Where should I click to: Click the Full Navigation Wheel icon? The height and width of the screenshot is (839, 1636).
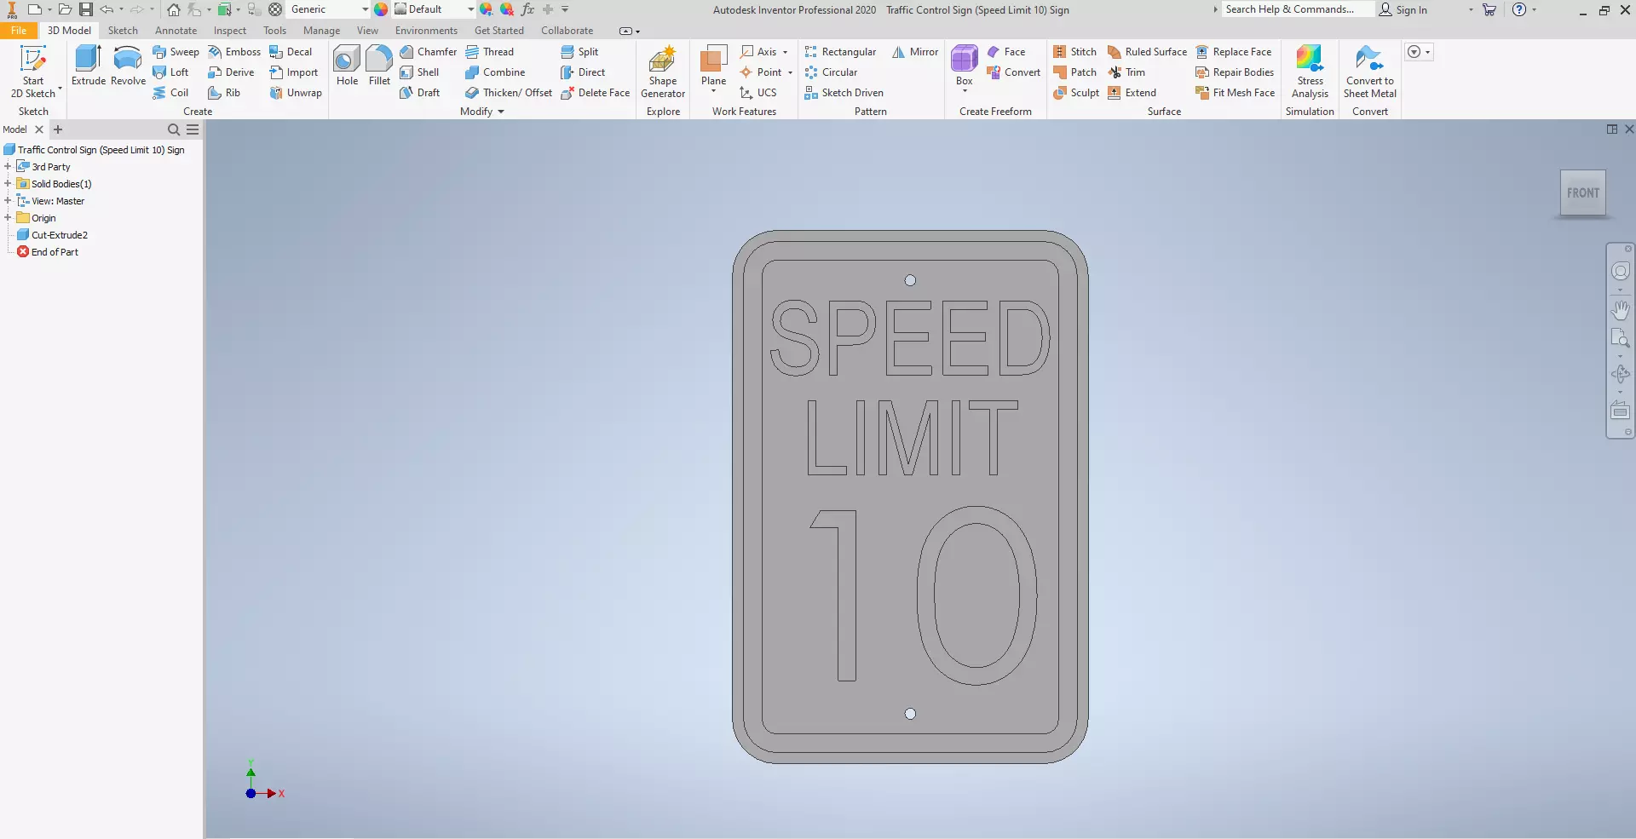pos(1621,271)
